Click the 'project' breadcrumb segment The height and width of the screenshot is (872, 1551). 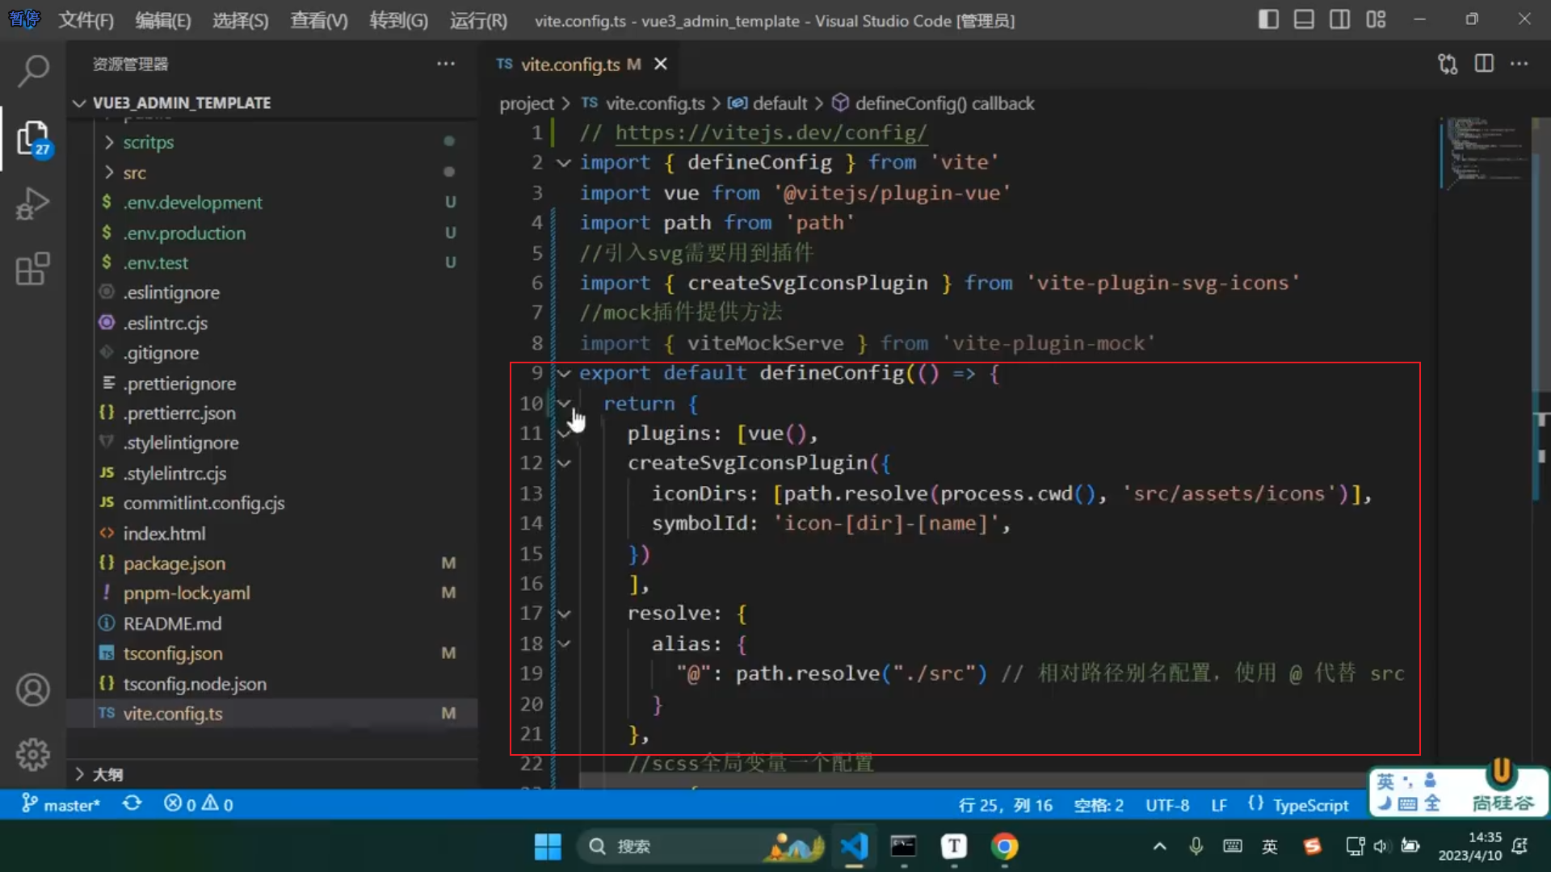(527, 103)
